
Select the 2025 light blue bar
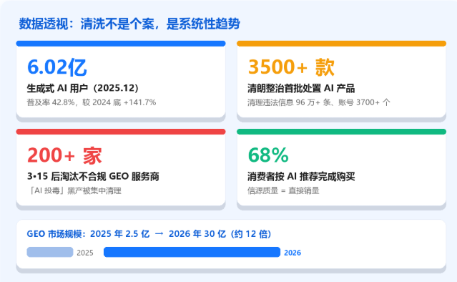50,252
